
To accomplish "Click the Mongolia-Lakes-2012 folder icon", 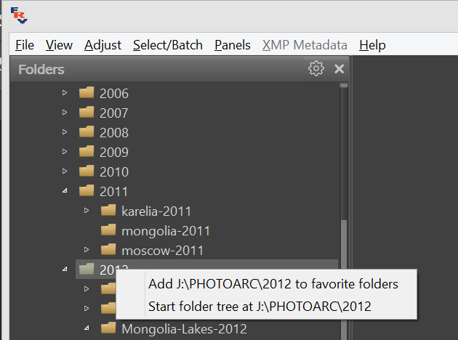I will point(109,328).
